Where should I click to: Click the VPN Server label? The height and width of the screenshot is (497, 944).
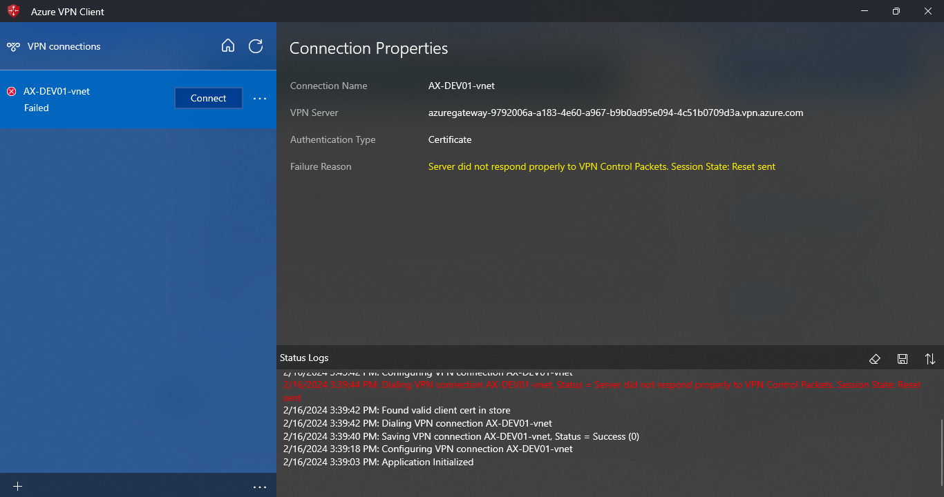pos(314,113)
